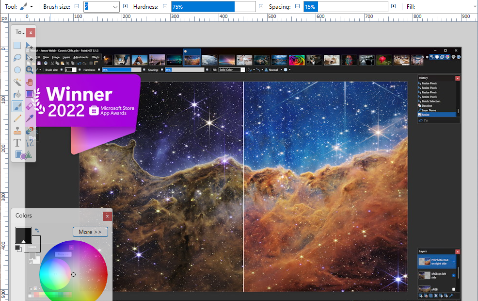The image size is (478, 301).
Task: Select the Ellipse Select tool
Action: click(17, 70)
